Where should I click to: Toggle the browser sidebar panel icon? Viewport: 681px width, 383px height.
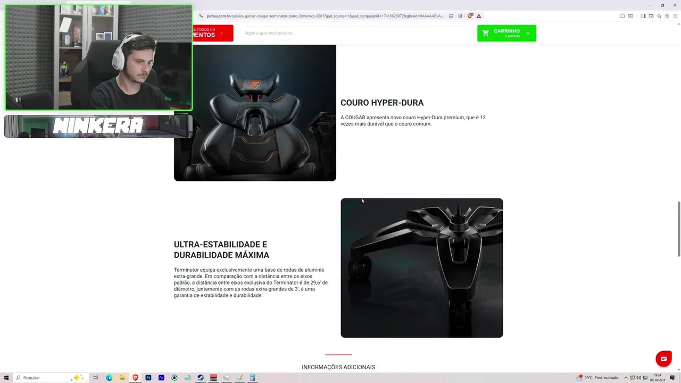pyautogui.click(x=643, y=16)
